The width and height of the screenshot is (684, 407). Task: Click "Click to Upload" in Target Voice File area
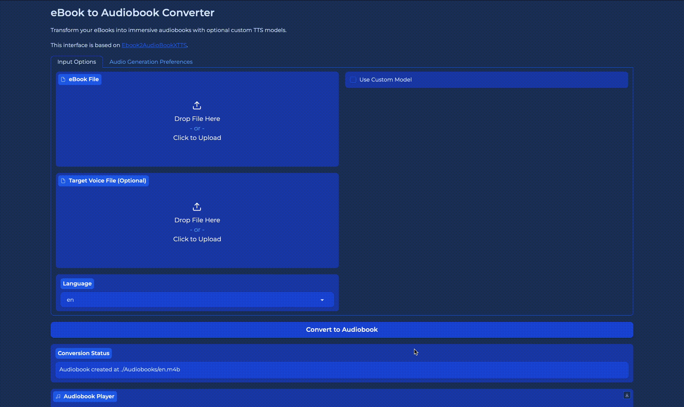(x=197, y=239)
